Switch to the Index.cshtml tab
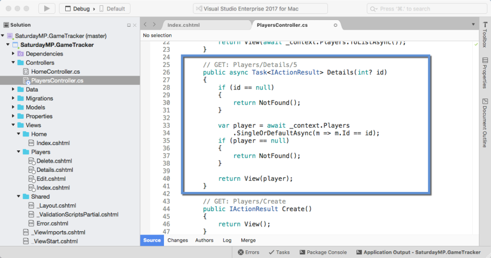 [x=184, y=25]
